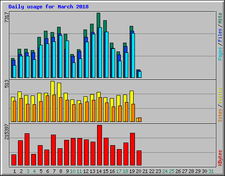The image size is (225, 176).
Task: Select day 15 on the date axis
Action: (x=105, y=171)
